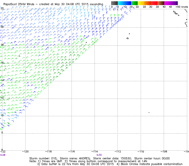Click the longitude label '-112'
This screenshot has height=166, width=189.
click(118, 151)
